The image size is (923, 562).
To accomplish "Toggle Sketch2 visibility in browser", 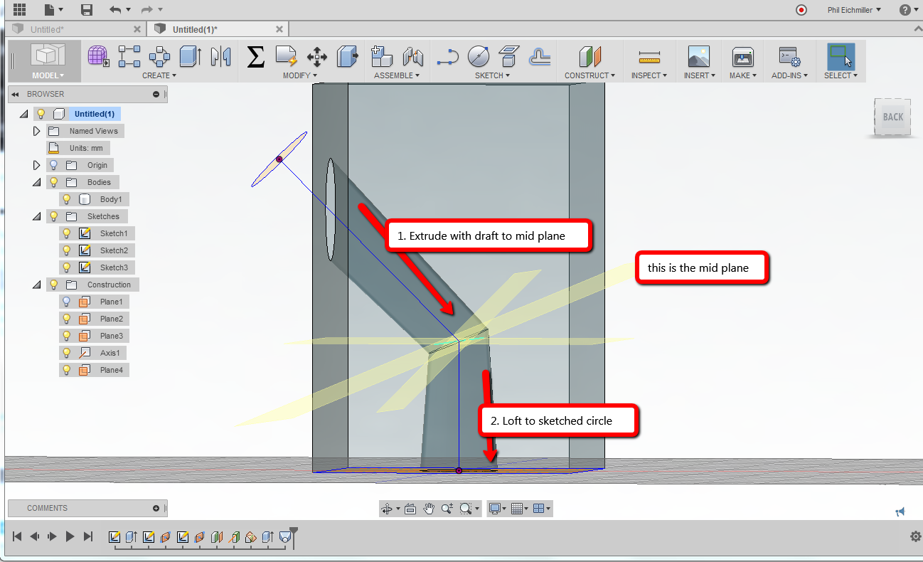I will [x=66, y=250].
